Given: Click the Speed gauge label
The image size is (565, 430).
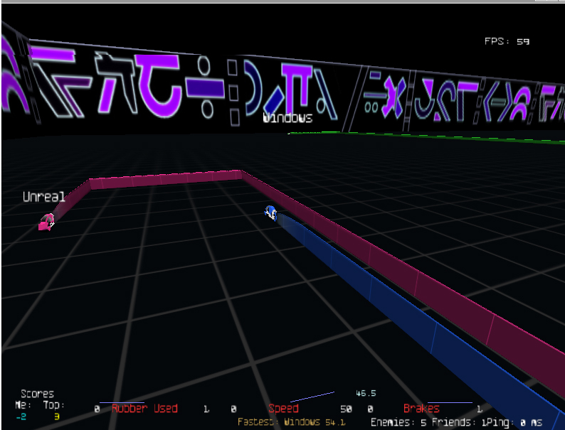Looking at the screenshot, I should click(x=283, y=409).
